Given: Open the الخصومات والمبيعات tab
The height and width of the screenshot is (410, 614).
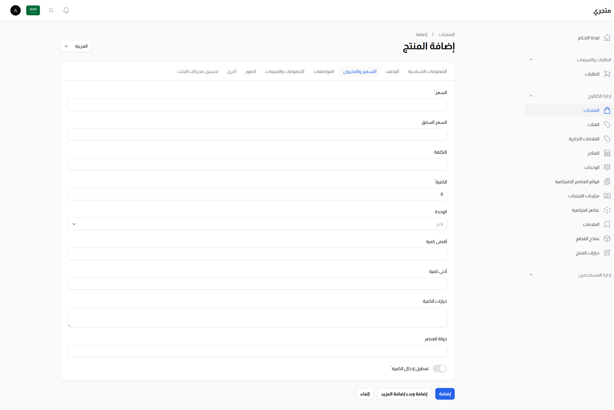Looking at the screenshot, I should point(284,71).
